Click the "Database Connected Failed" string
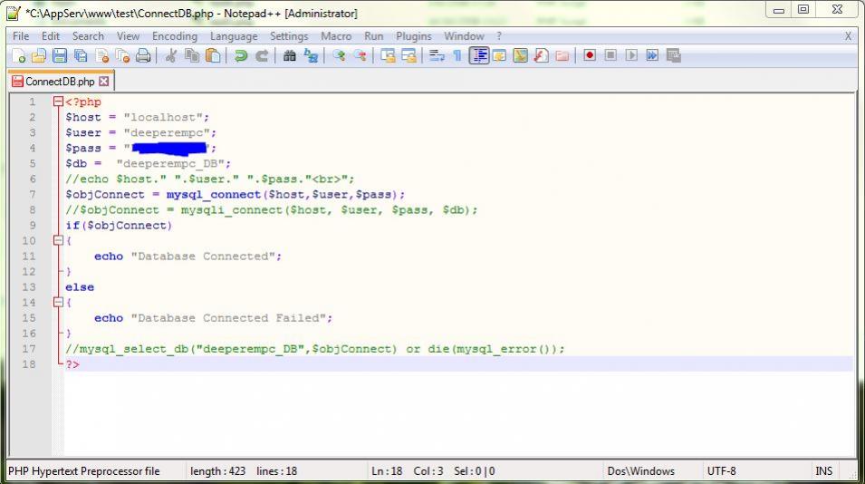The height and width of the screenshot is (484, 865). point(228,318)
